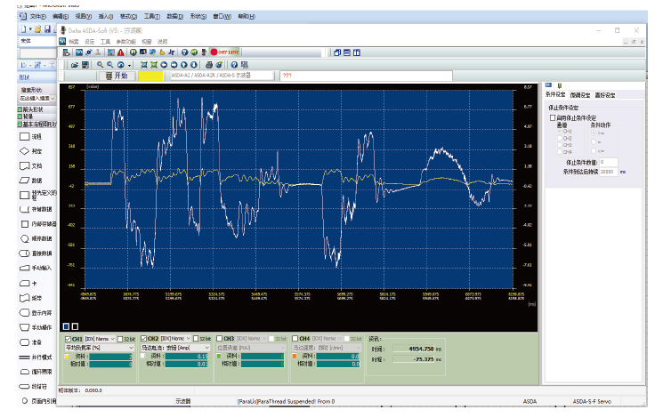Viewport: 655px width, 418px height.
Task: Click the open file folder icon in scope toolbar
Action: pyautogui.click(x=74, y=65)
